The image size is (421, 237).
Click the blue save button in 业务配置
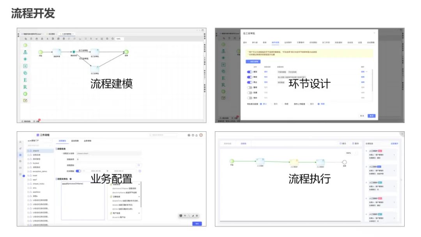[197, 224]
